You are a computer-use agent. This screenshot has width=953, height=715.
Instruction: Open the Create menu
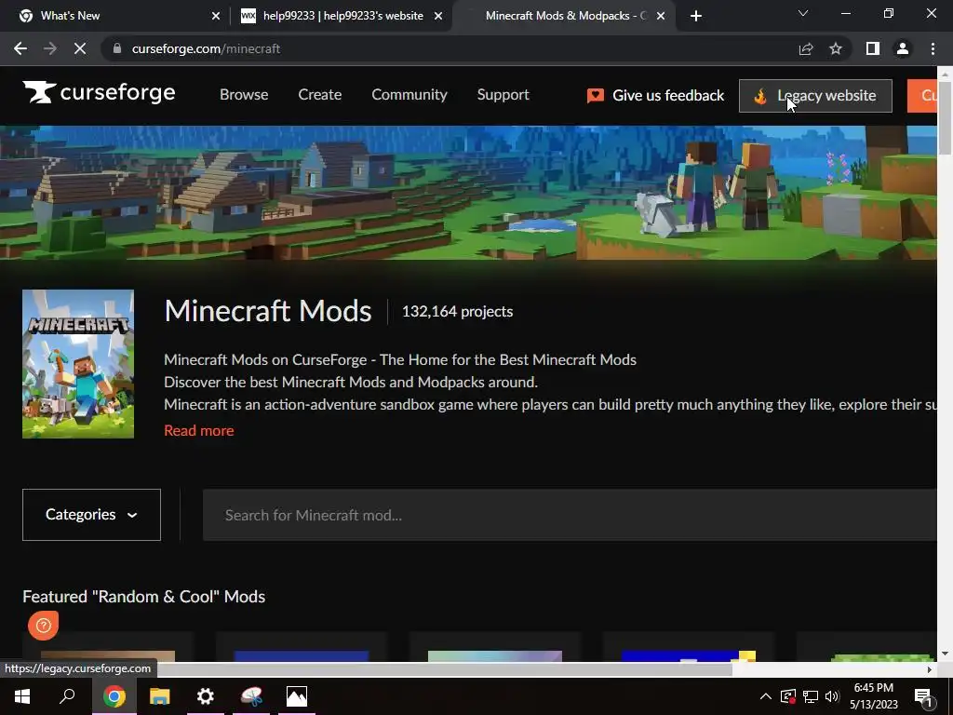coord(320,95)
